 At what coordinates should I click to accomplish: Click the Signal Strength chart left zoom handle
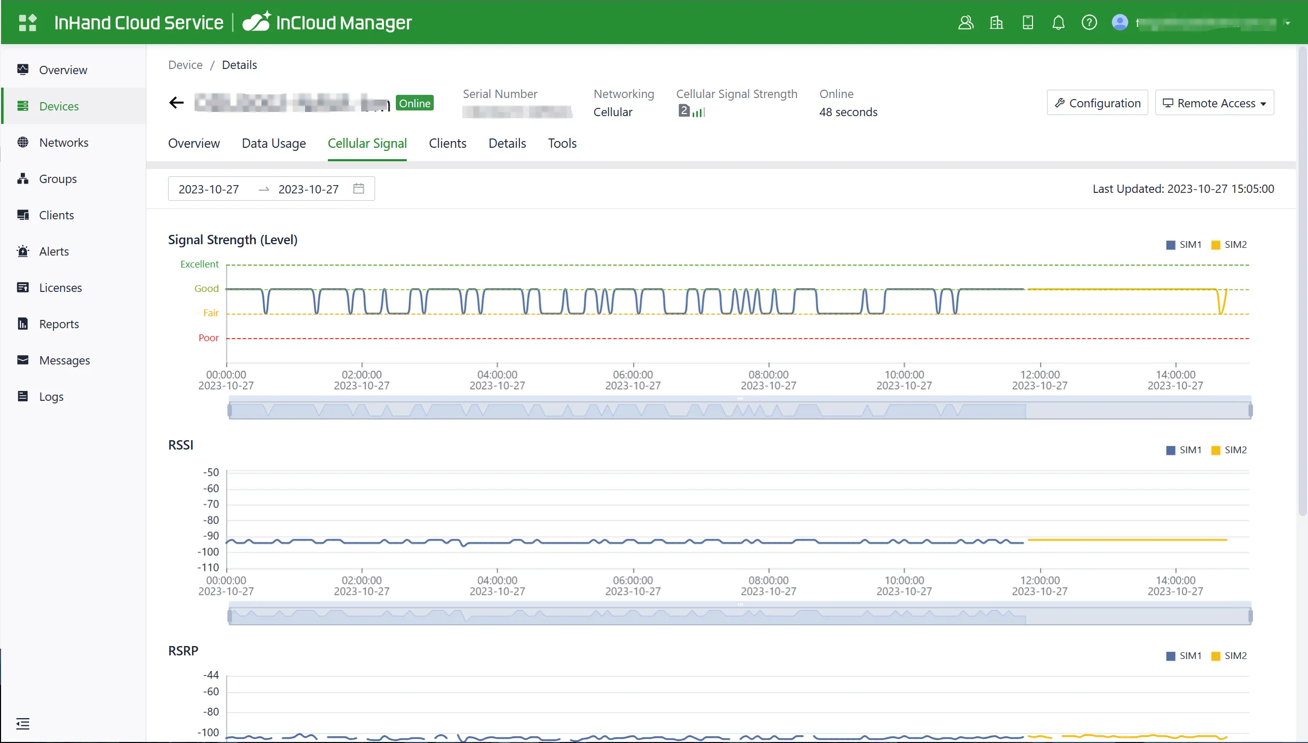coord(229,411)
